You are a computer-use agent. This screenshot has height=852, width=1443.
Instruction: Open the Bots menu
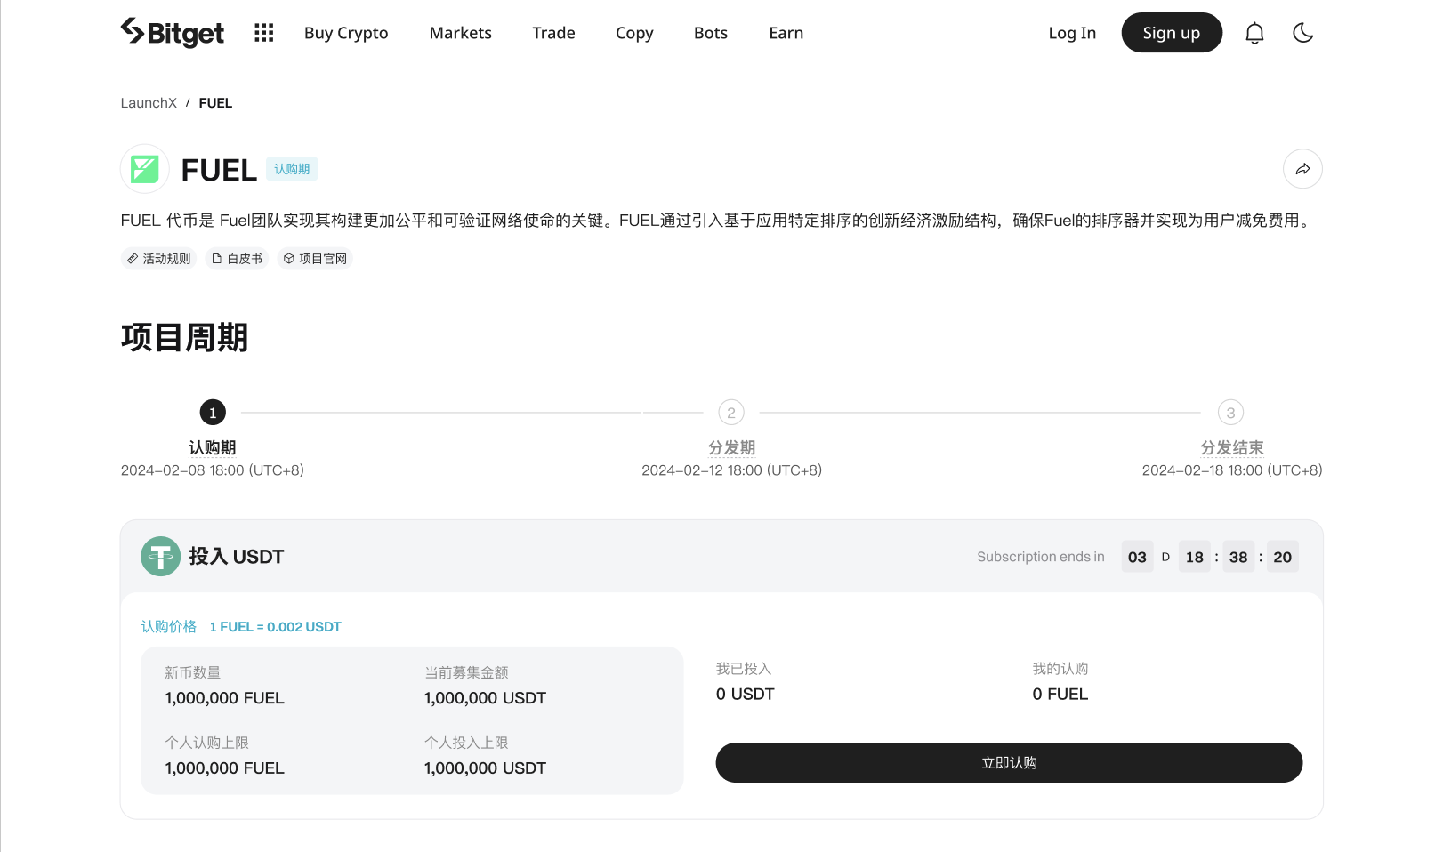tap(711, 33)
